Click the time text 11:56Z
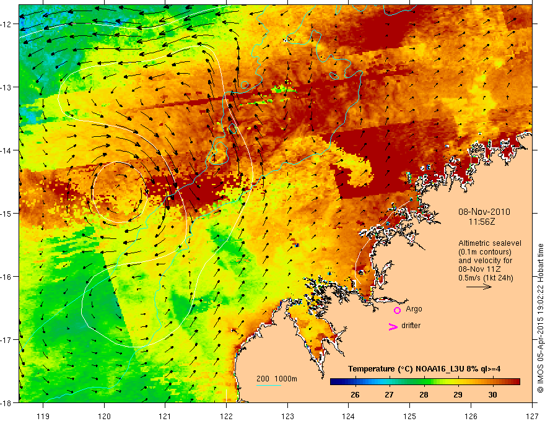 click(x=481, y=222)
